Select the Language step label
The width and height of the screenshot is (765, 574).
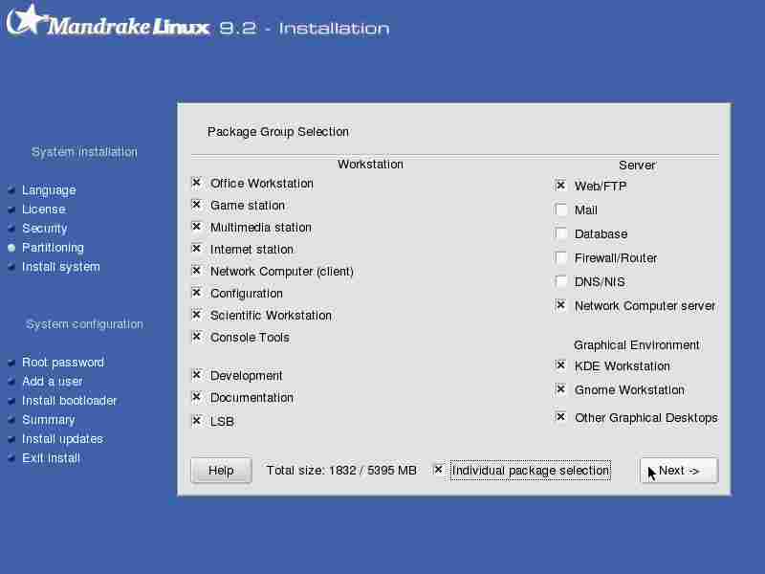pos(49,189)
